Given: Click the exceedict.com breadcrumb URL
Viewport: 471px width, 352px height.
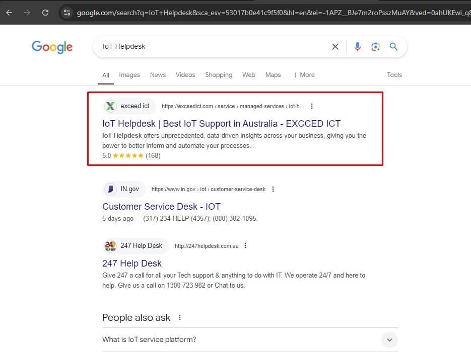Looking at the screenshot, I should [x=233, y=106].
